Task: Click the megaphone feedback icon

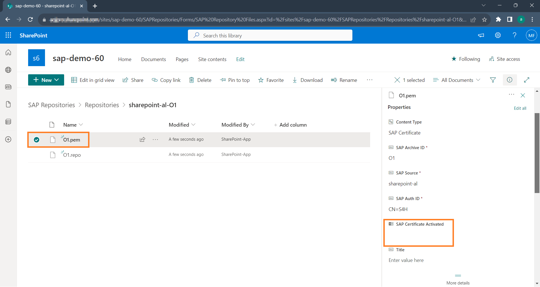Action: coord(481,35)
